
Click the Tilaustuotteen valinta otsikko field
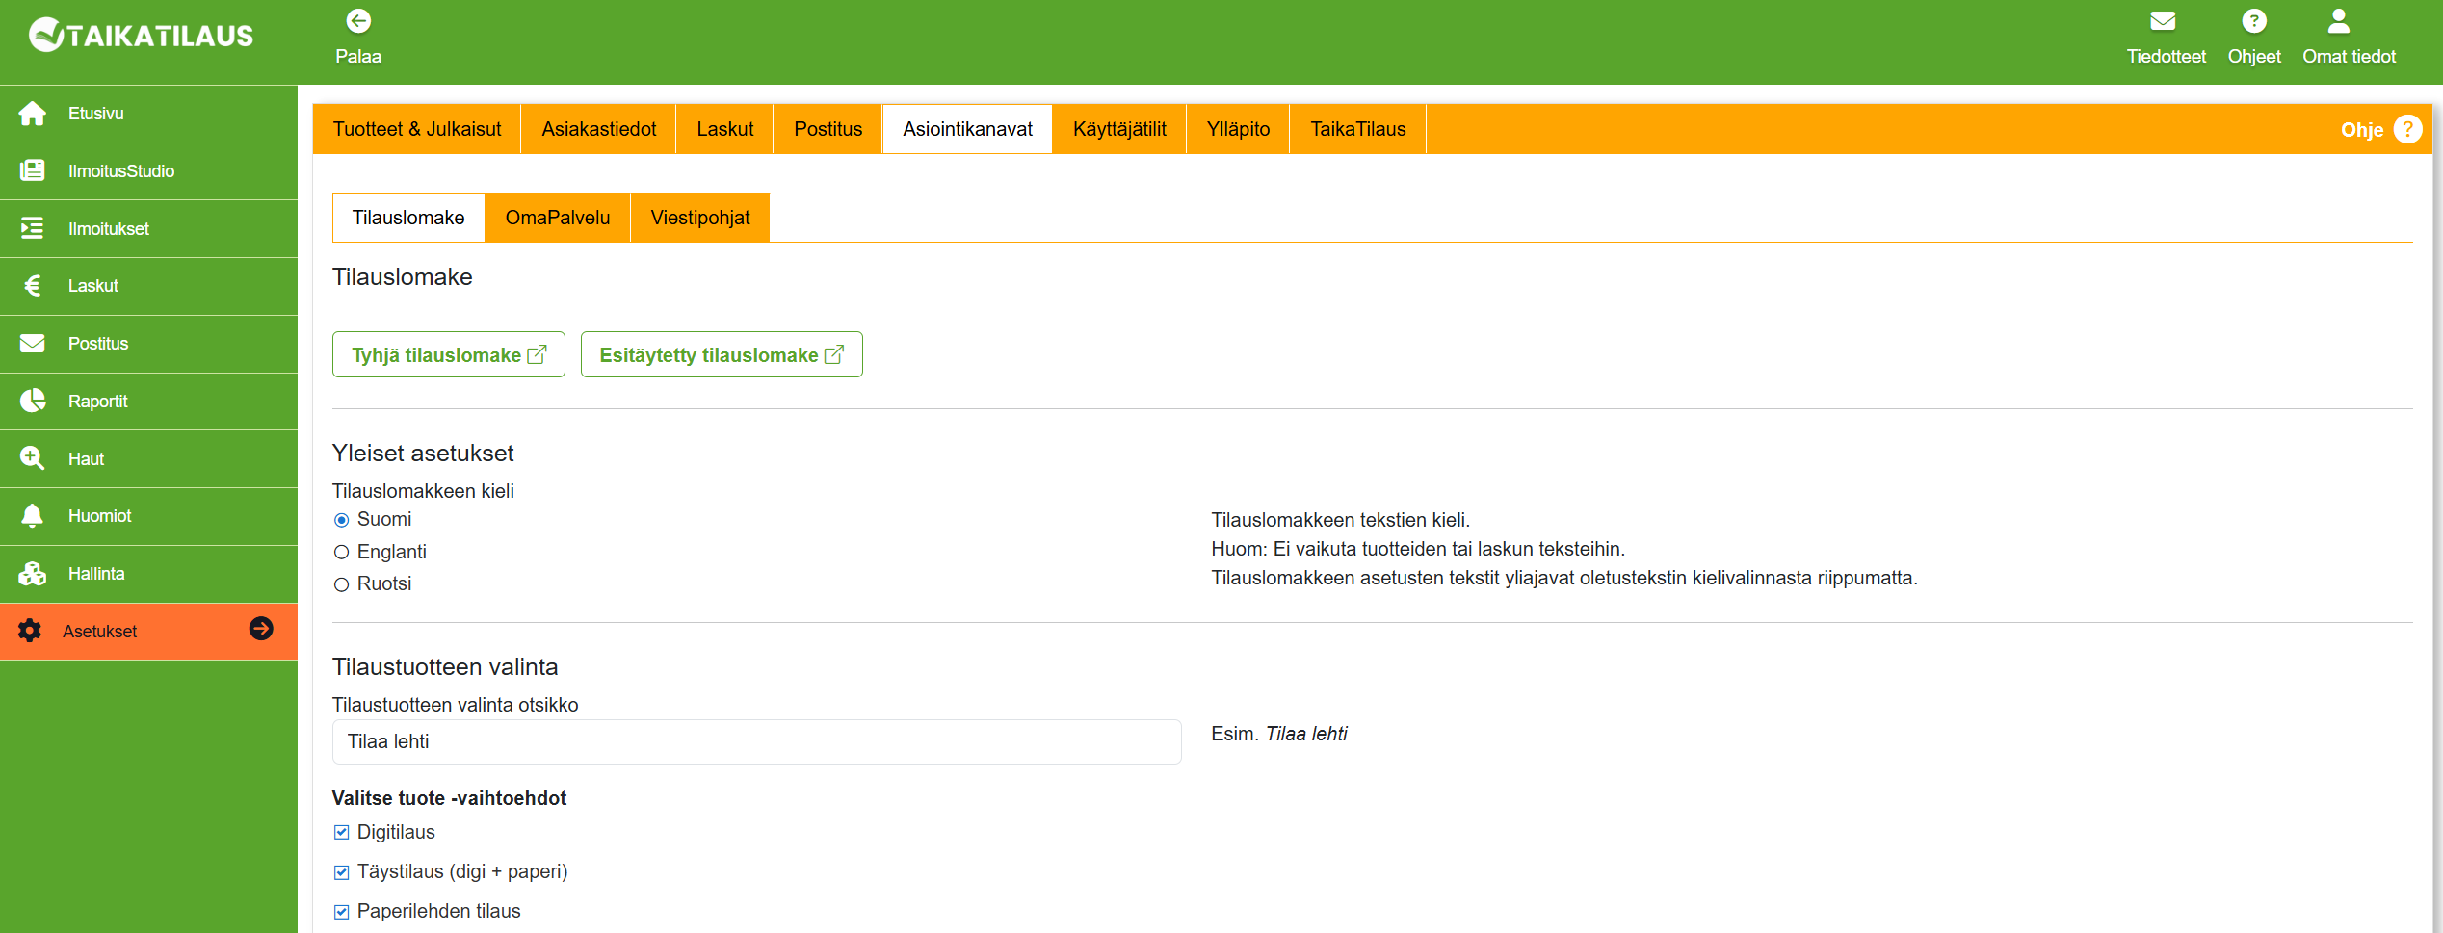pos(756,742)
